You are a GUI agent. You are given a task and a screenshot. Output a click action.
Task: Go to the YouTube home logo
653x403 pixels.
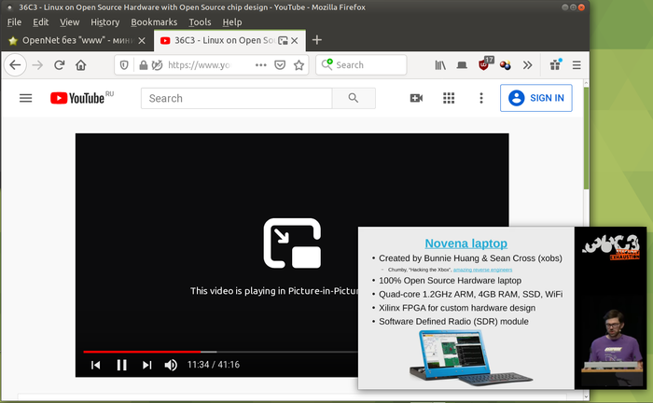point(82,98)
